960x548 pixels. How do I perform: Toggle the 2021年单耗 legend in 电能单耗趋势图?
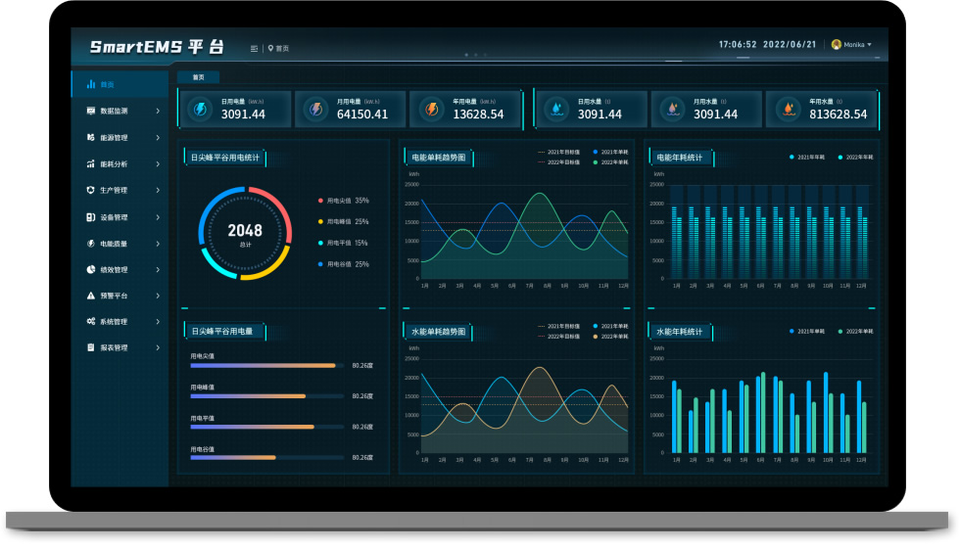pos(609,152)
